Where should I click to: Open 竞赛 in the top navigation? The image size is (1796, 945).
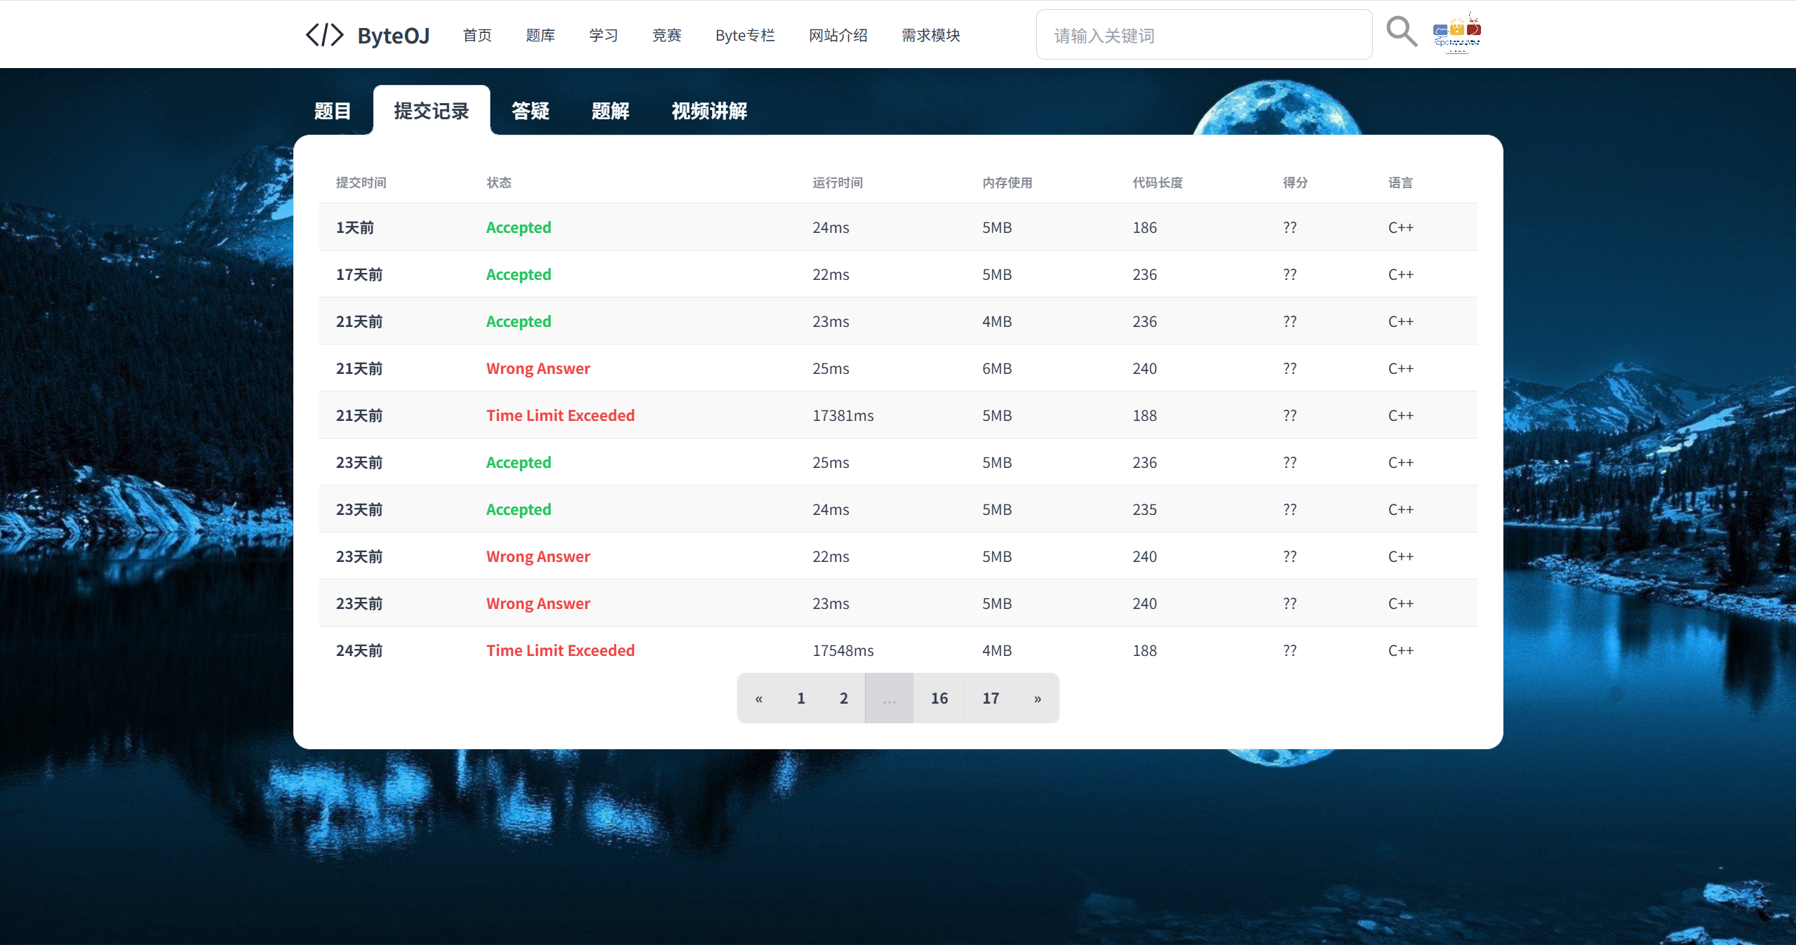(x=666, y=35)
